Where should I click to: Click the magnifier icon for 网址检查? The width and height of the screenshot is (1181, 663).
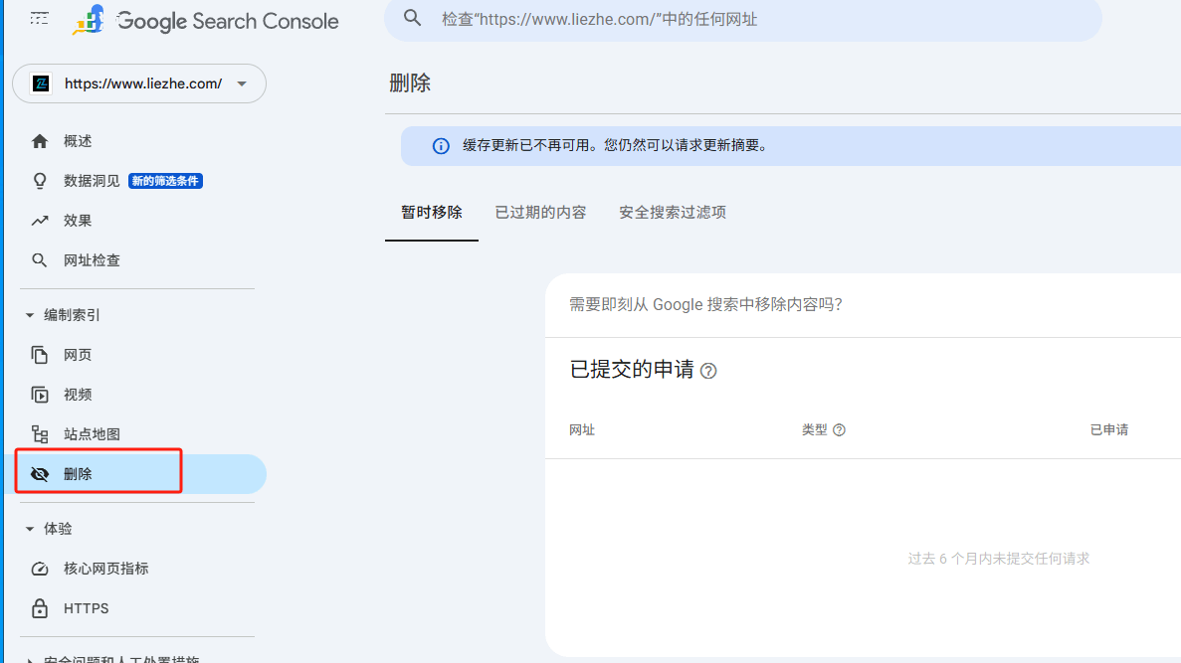[39, 260]
